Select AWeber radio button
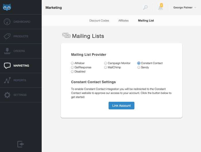The width and height of the screenshot is (201, 152). click(72, 63)
